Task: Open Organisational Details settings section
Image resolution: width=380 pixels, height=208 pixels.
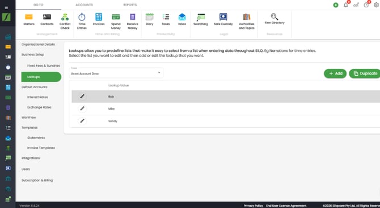Action: [x=38, y=45]
